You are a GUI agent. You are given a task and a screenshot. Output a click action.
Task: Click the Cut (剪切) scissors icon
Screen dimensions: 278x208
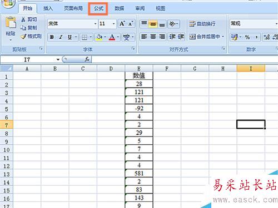click(x=23, y=19)
